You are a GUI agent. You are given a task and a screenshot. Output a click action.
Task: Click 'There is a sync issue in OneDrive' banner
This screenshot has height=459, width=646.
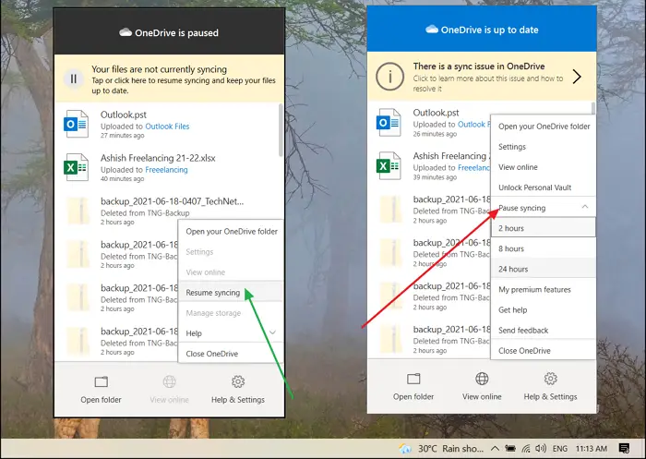click(x=482, y=77)
